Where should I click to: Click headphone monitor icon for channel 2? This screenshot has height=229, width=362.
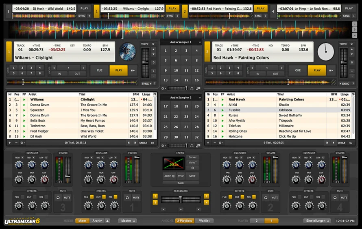point(266,198)
